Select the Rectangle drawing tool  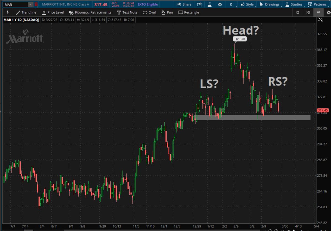[189, 12]
